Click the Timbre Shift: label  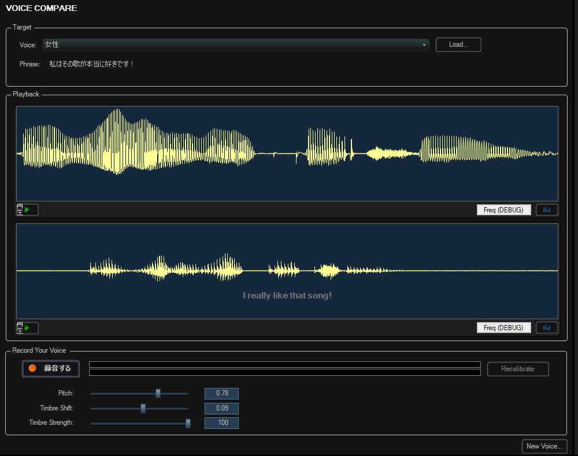pos(57,408)
